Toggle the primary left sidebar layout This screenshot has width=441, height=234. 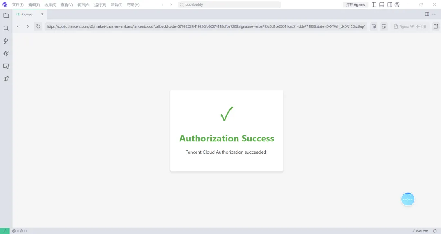coord(374,4)
